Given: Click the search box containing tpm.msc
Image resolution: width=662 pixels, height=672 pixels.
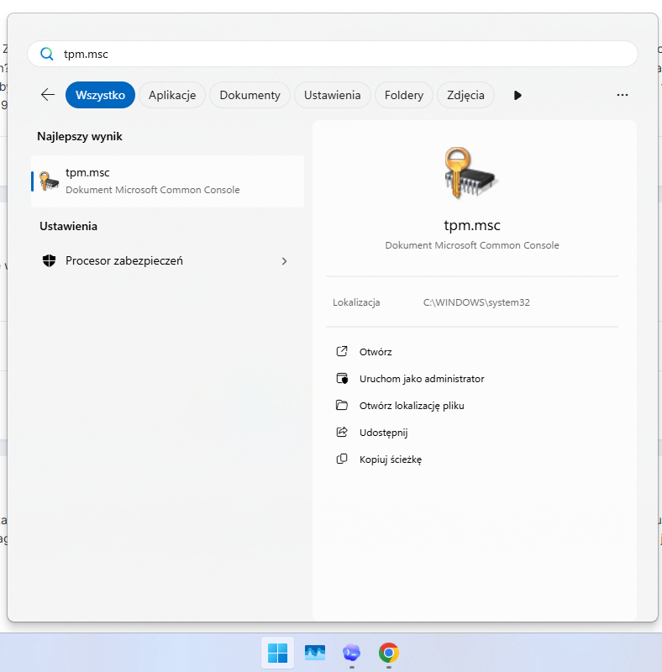Looking at the screenshot, I should pos(333,54).
